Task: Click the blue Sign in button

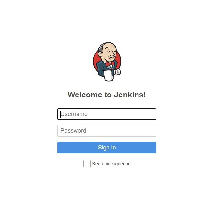Action: pos(107,148)
